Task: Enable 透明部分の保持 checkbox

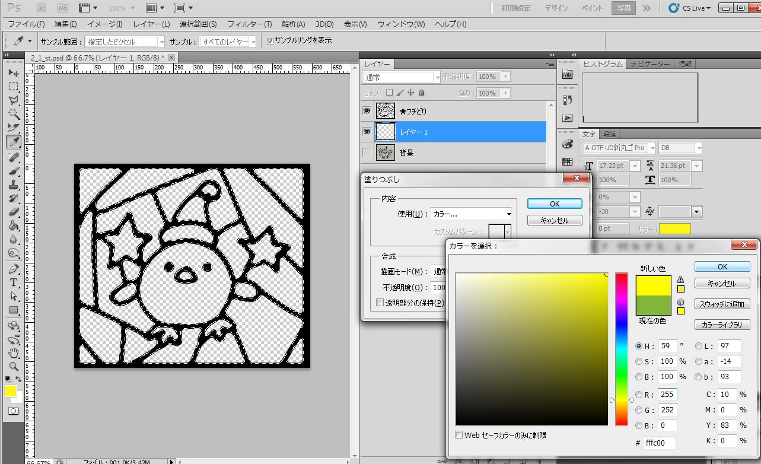Action: click(x=380, y=303)
